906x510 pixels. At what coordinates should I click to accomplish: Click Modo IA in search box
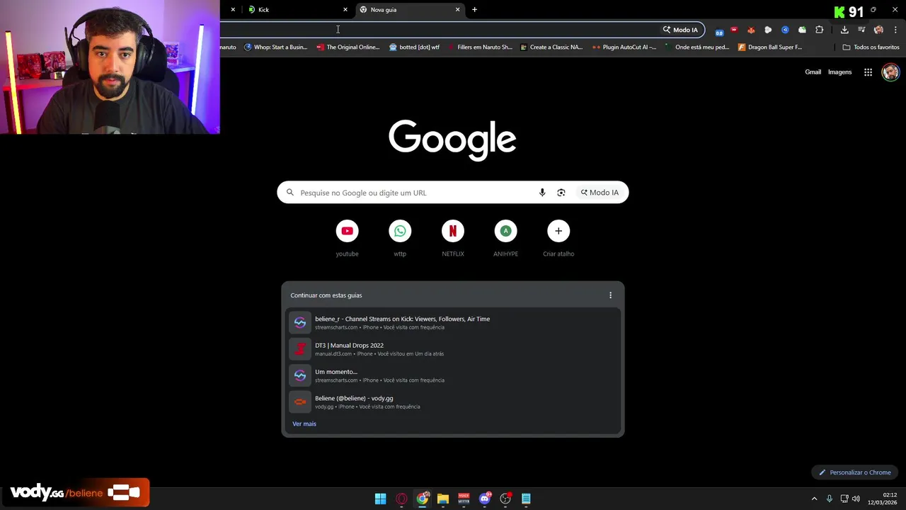pyautogui.click(x=600, y=193)
